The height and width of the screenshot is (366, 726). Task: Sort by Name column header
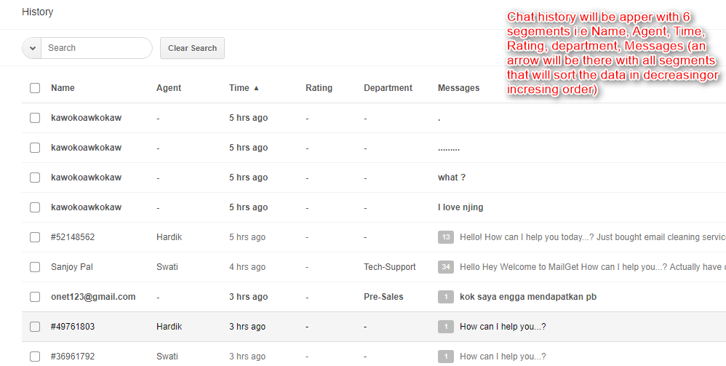(x=63, y=88)
